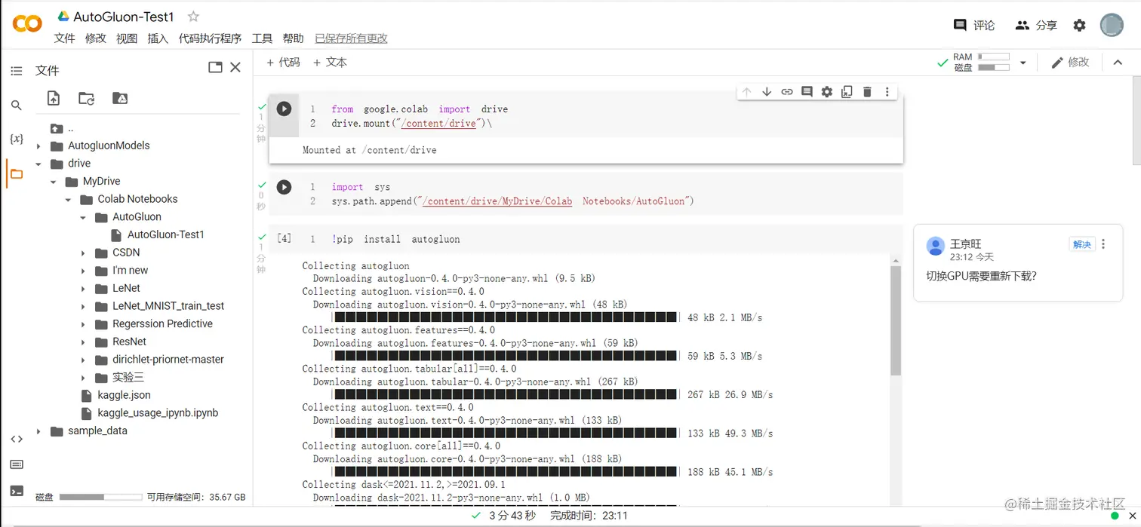Open the 插入 menu

click(158, 38)
